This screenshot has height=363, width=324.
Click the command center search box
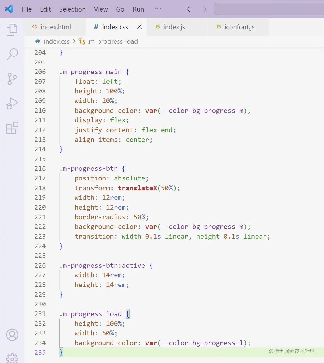pyautogui.click(x=269, y=9)
